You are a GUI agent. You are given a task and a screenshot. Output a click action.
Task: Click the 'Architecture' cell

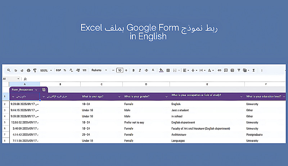coord(207,135)
